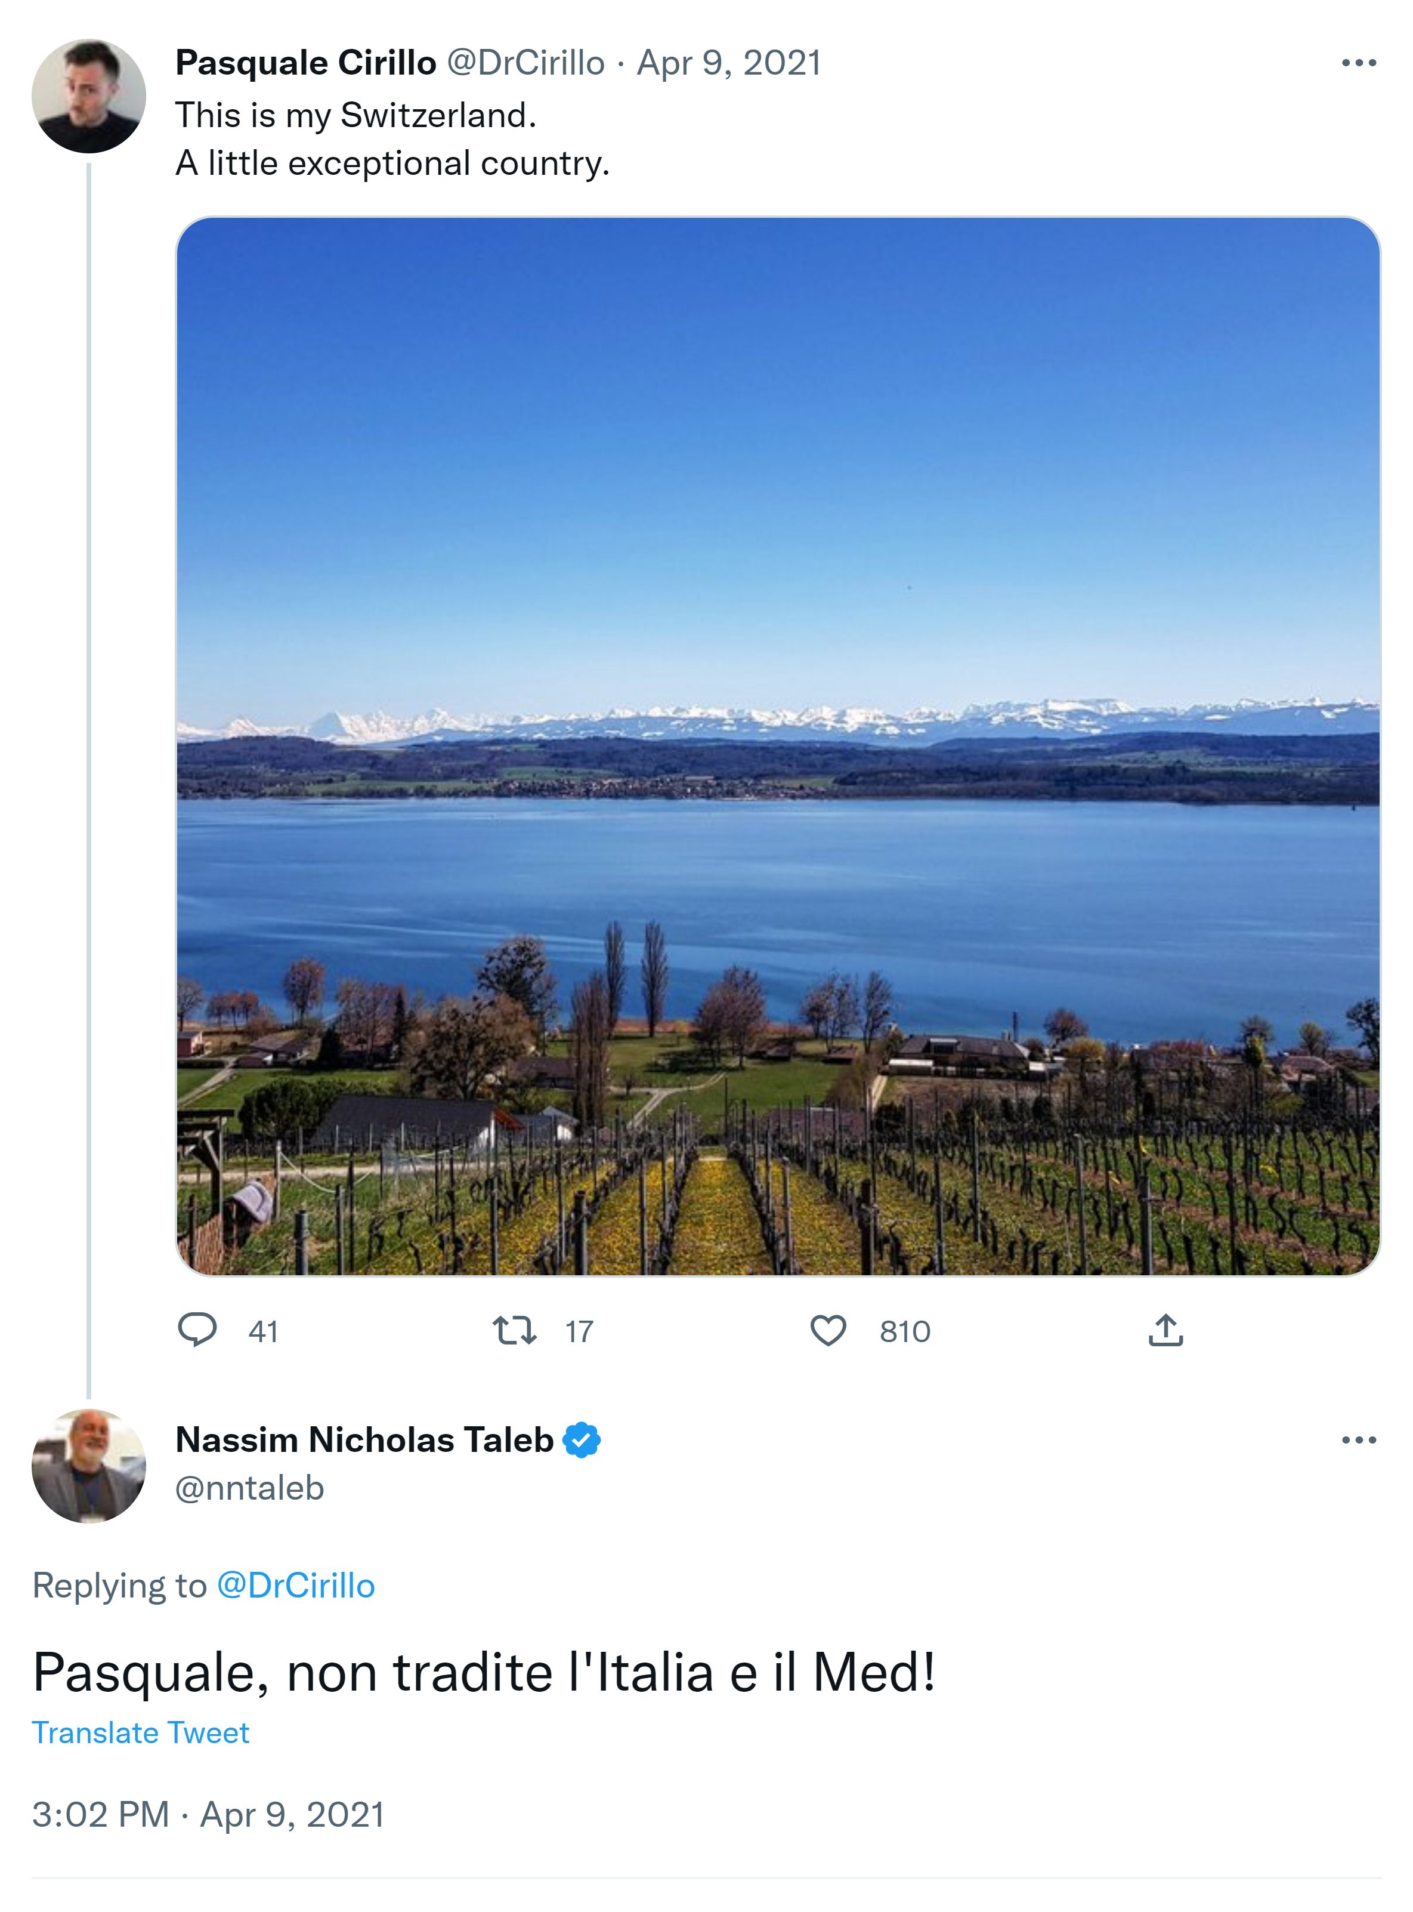1413x1912 pixels.
Task: Open more options on Taleb's reply
Action: [1358, 1441]
